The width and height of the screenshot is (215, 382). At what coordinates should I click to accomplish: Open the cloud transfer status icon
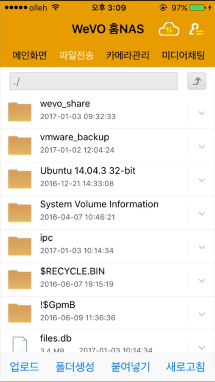[x=169, y=29]
